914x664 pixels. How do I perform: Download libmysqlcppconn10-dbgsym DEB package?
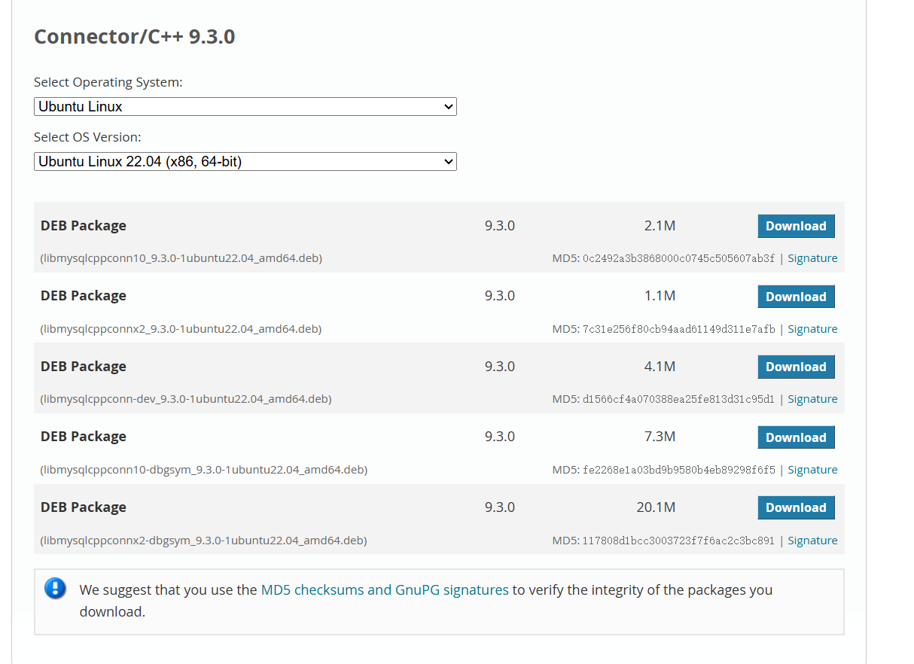click(x=796, y=437)
